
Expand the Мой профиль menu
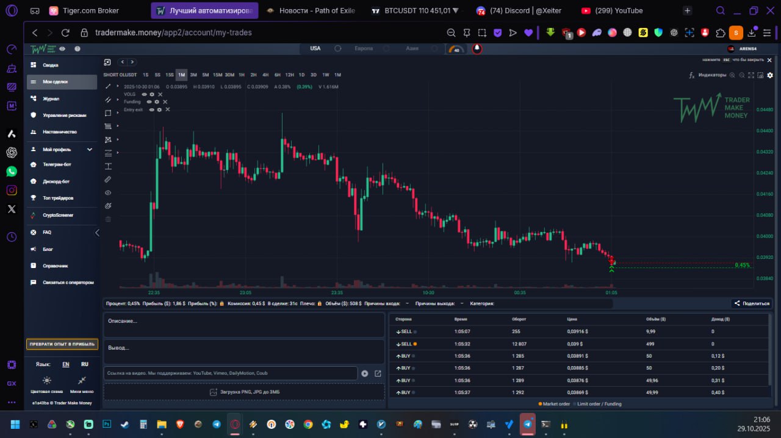62,149
